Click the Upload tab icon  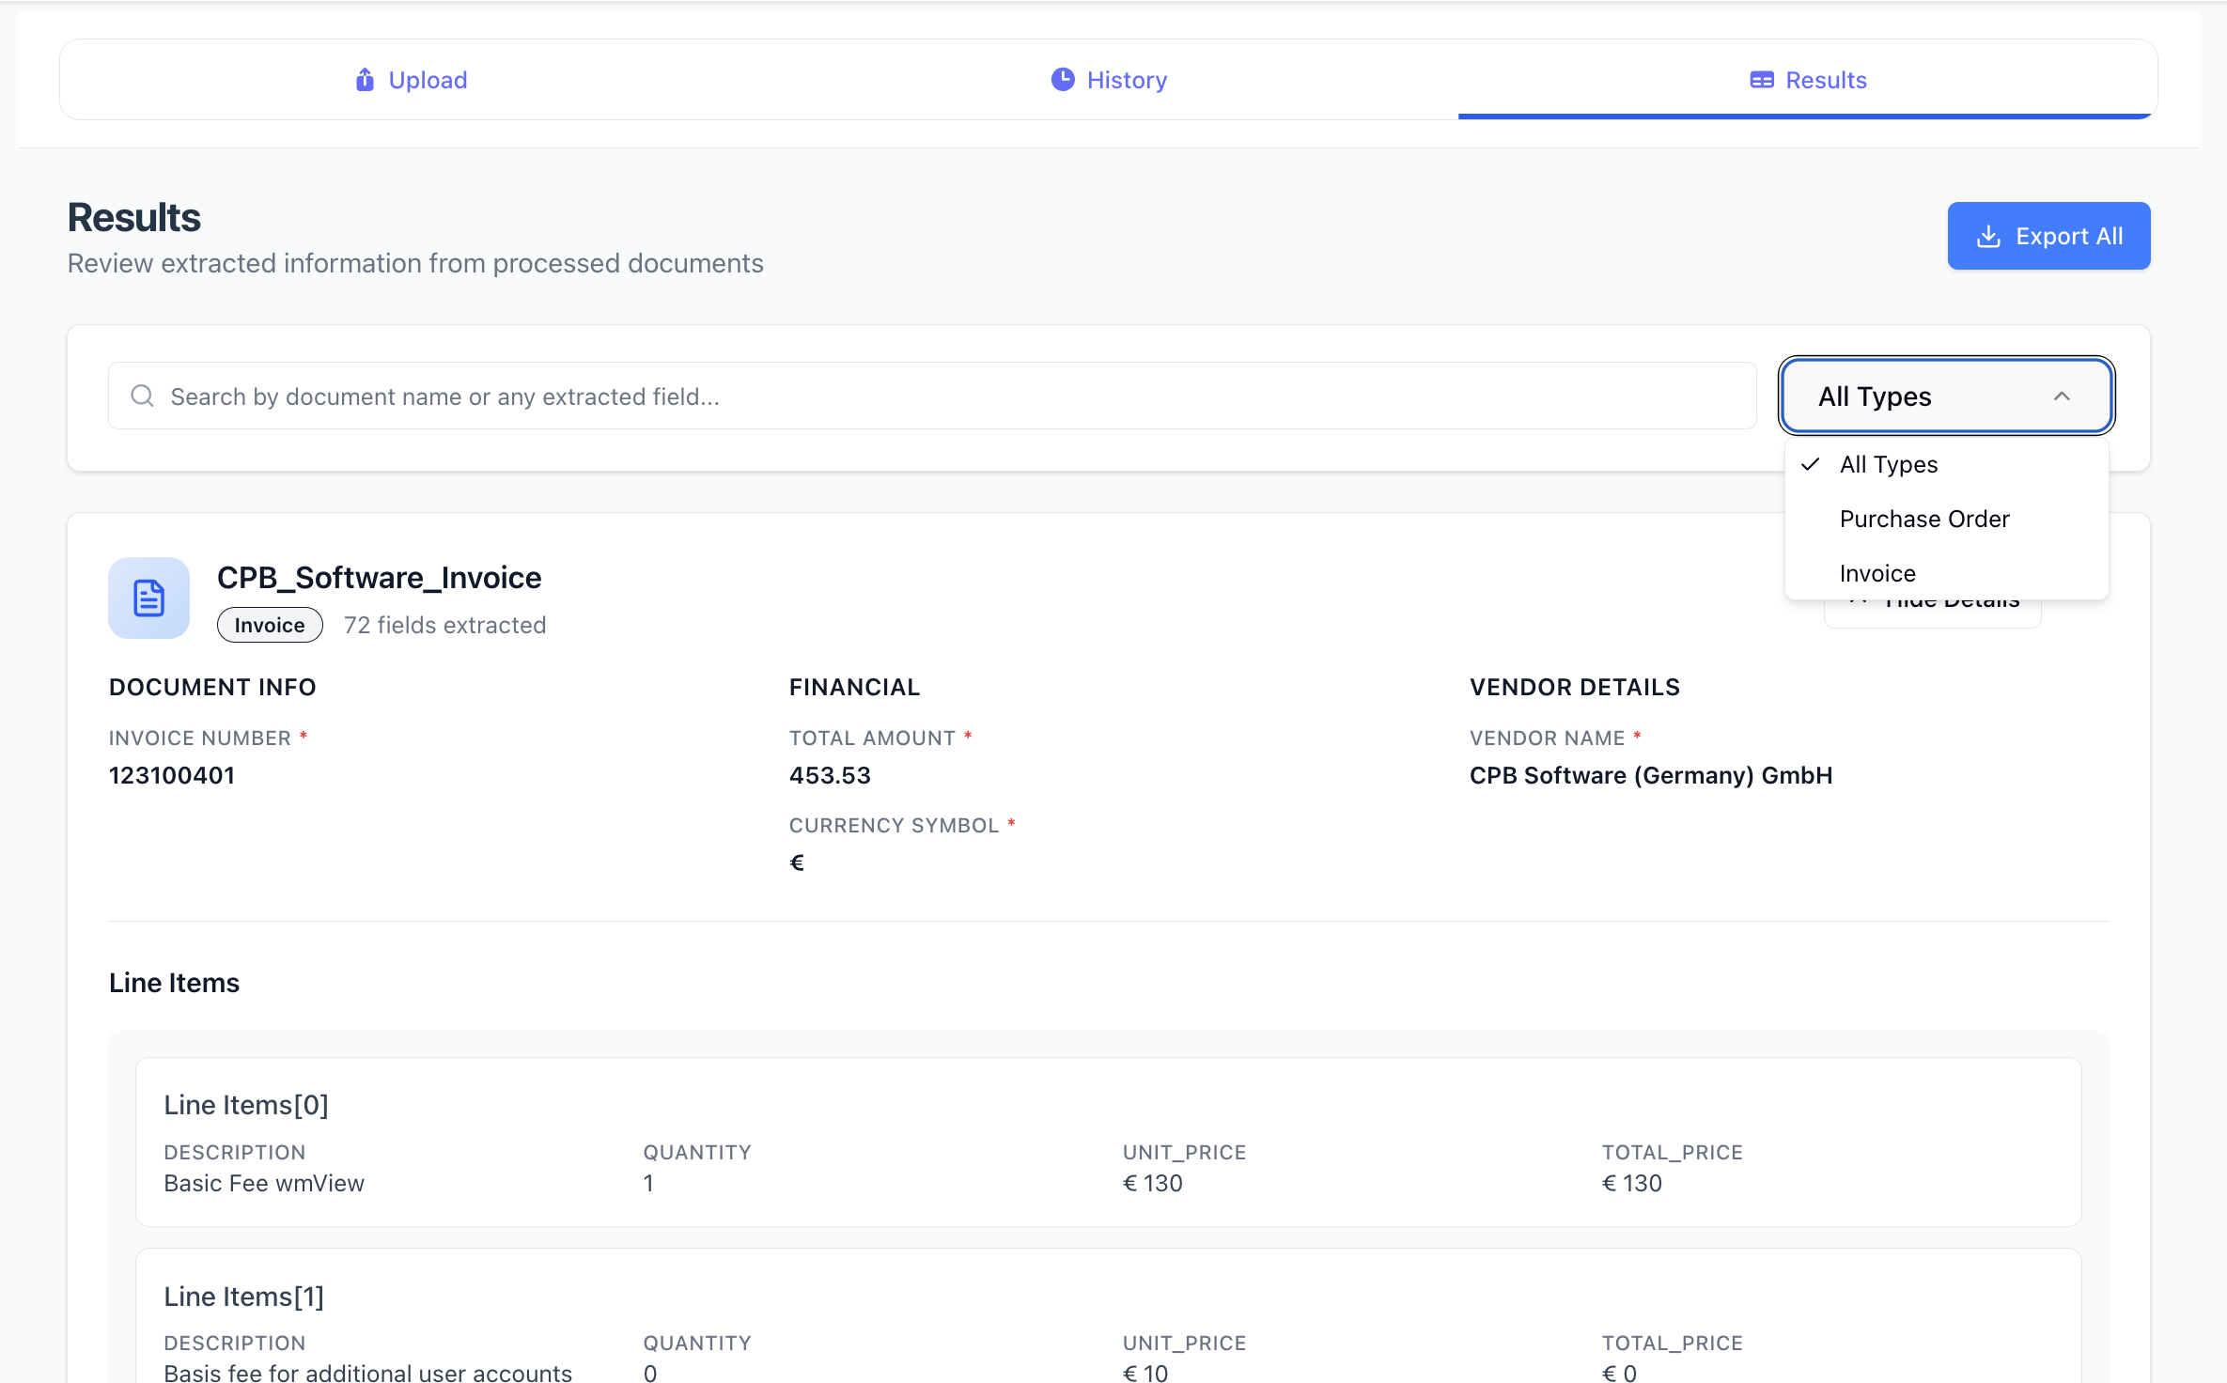click(x=365, y=80)
